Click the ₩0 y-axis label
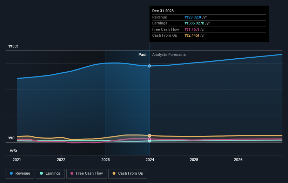This screenshot has width=288, height=183. [11, 138]
